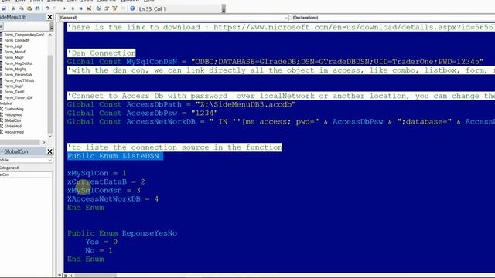Select Form_ProdTblSub in project tree
The height and width of the screenshot is (278, 495).
19,80
